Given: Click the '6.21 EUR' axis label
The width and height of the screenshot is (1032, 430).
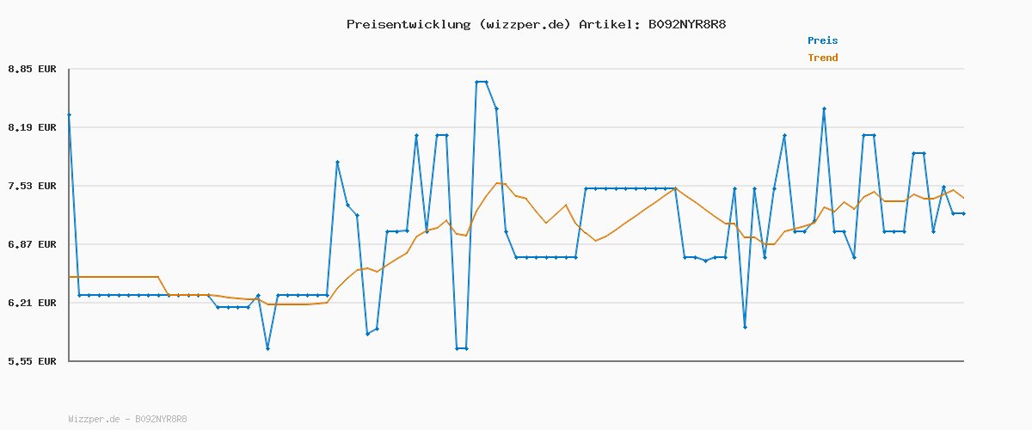Looking at the screenshot, I should 32,303.
